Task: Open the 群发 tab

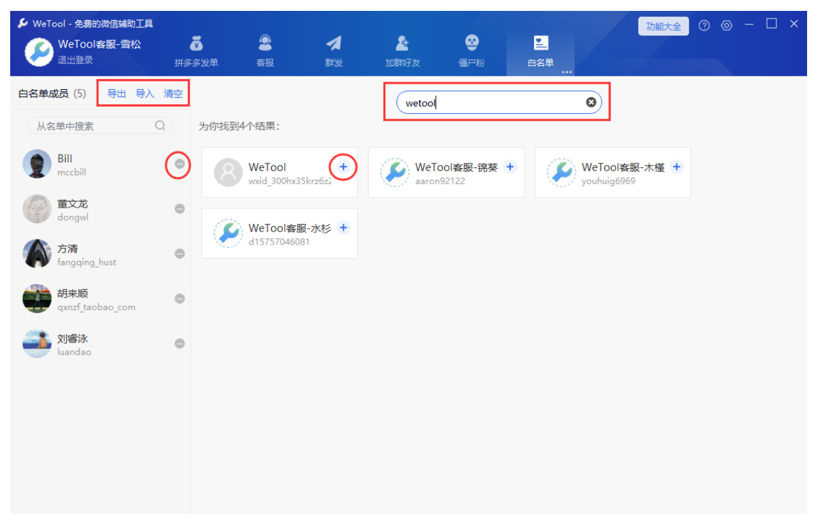Action: (334, 52)
